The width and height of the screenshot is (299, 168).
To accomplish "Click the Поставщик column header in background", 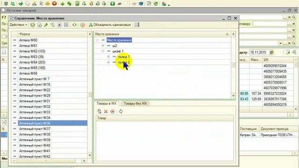I will coord(249,129).
